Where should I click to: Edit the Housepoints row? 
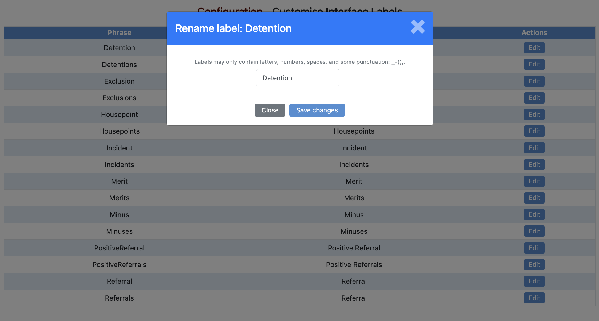534,131
